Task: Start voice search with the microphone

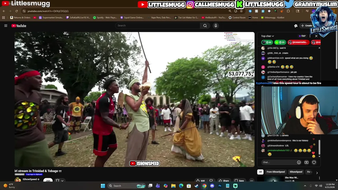Action: coord(216,26)
